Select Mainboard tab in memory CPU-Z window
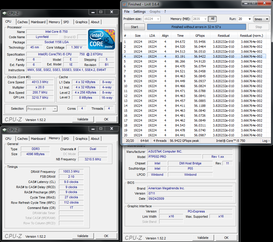 click(38, 139)
